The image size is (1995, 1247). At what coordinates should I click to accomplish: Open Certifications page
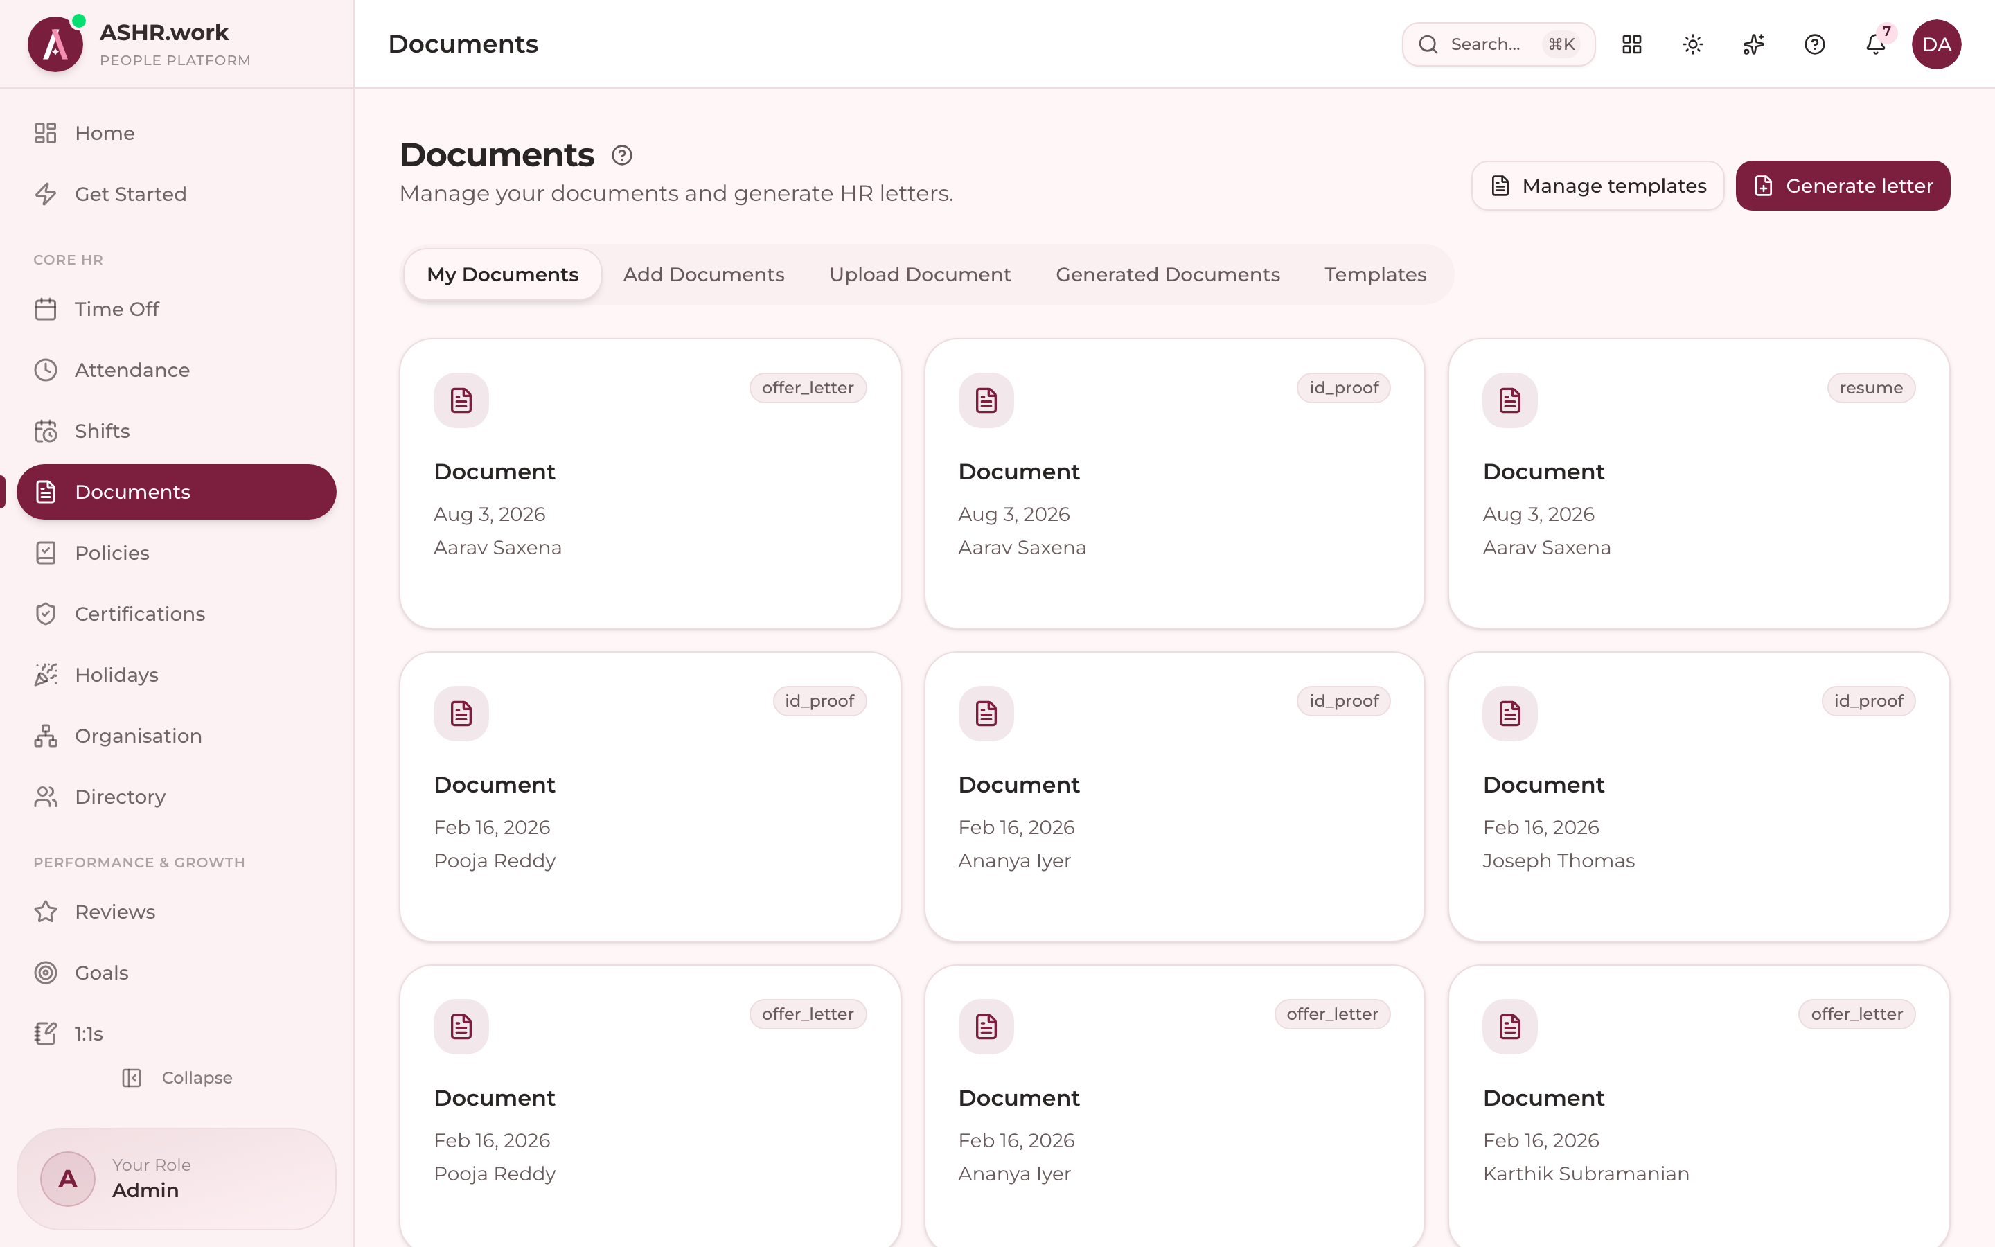[177, 614]
